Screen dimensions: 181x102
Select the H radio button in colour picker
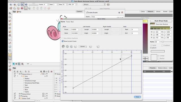pos(154,32)
